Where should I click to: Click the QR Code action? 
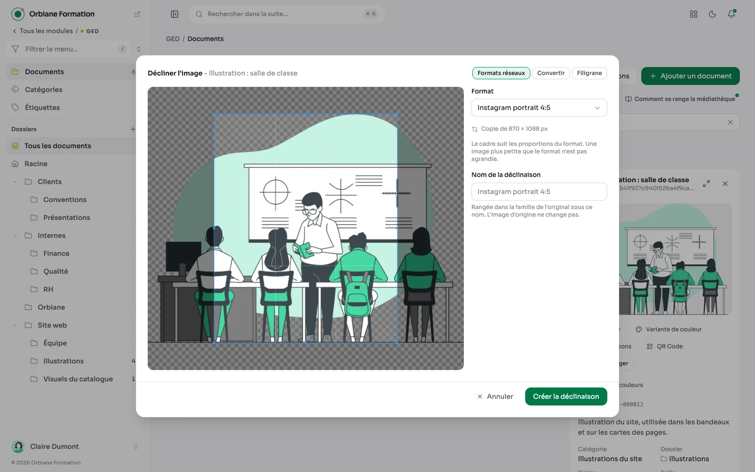[x=664, y=346]
